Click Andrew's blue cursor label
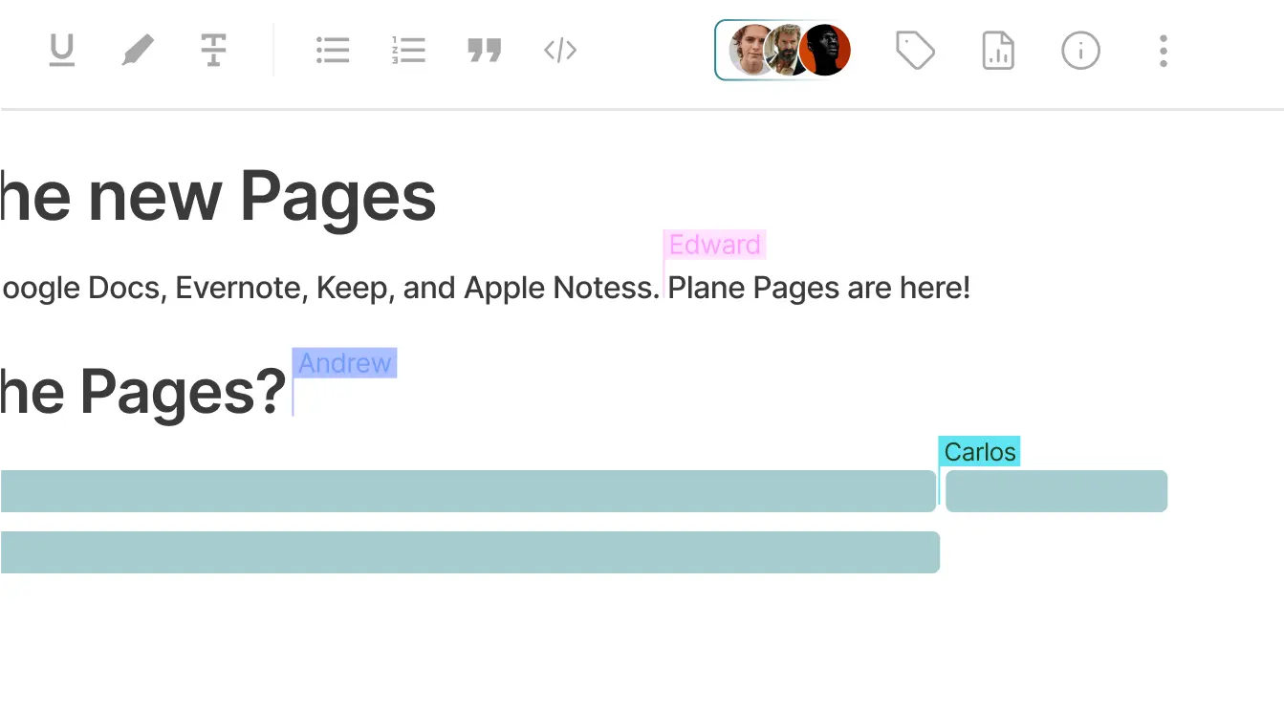The width and height of the screenshot is (1284, 711). point(345,363)
